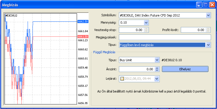This screenshot has width=217, height=109.
Task: Expand the Mennyiség volume dropdown
Action: click(146, 23)
